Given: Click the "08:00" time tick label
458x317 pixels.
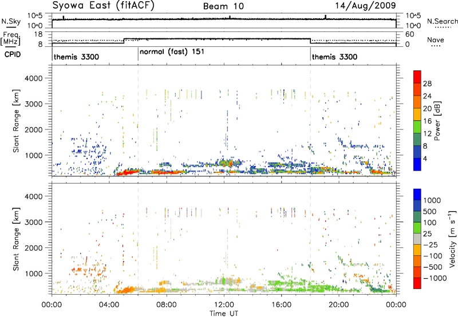Looking at the screenshot, I should point(167,305).
